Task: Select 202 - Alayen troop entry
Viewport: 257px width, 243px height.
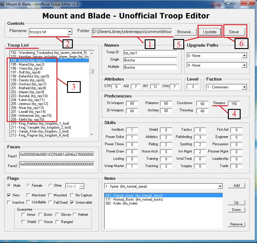Action: 49,92
